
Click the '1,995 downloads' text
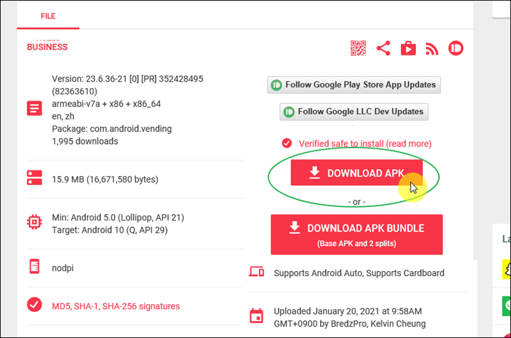[x=85, y=141]
